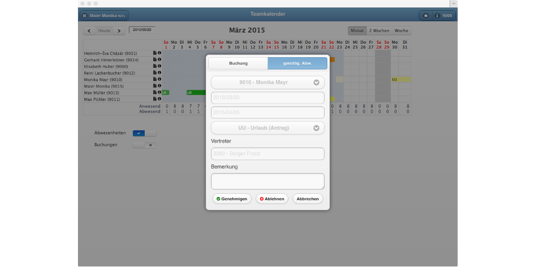Image resolution: width=534 pixels, height=267 pixels.
Task: Approve request with Genehmigen button
Action: click(232, 199)
